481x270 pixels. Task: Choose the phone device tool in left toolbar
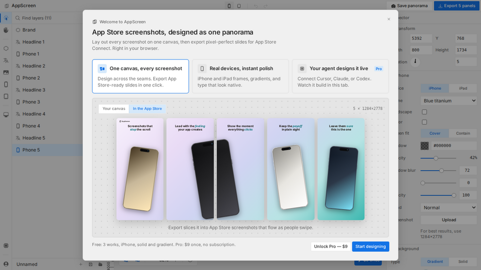pos(6,84)
